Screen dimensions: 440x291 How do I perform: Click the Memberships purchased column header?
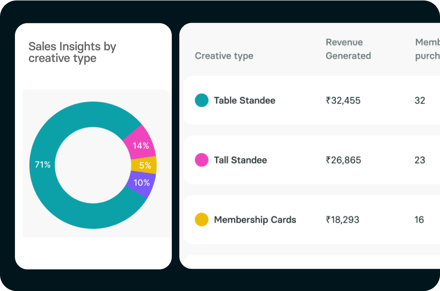coord(427,49)
